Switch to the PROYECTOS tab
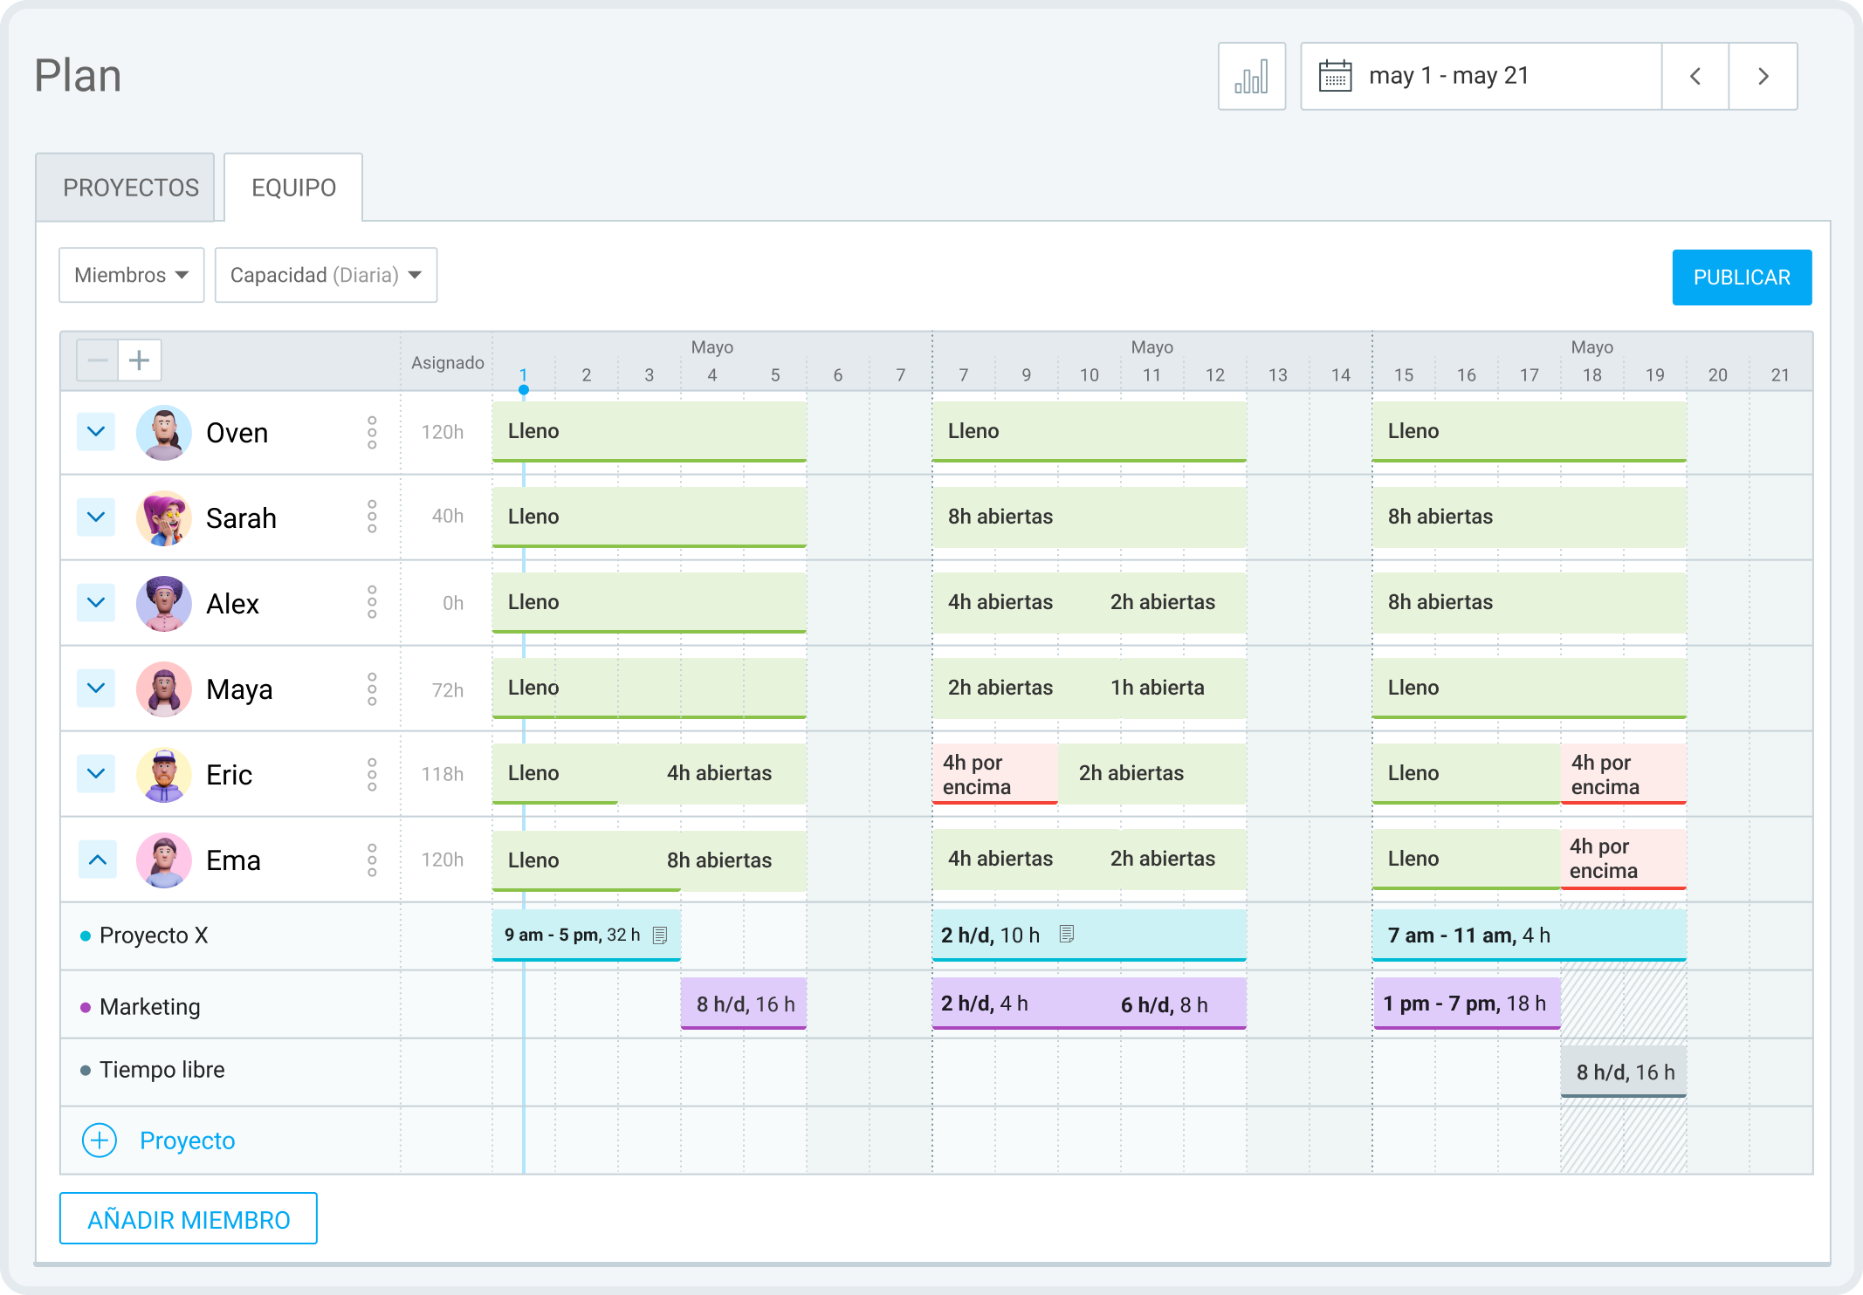This screenshot has height=1295, width=1863. tap(129, 186)
